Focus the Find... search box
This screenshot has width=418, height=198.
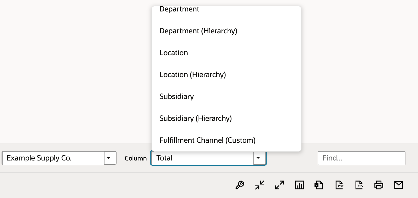[362, 158]
